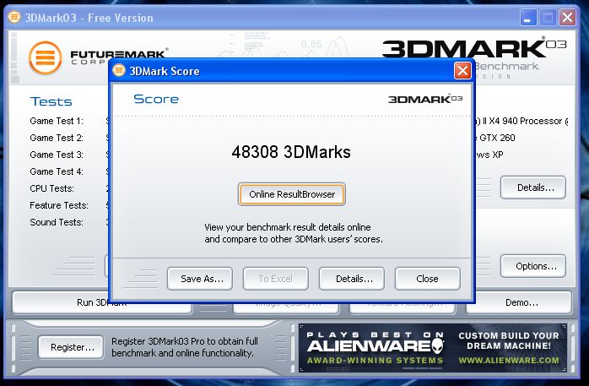Select the CPU Tests: label

click(x=51, y=188)
